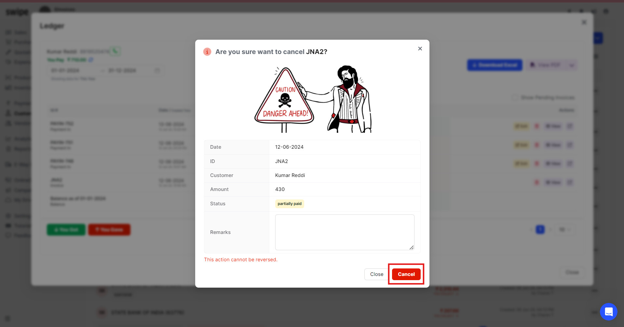Select the ID value JNA2 in the table

[281, 161]
